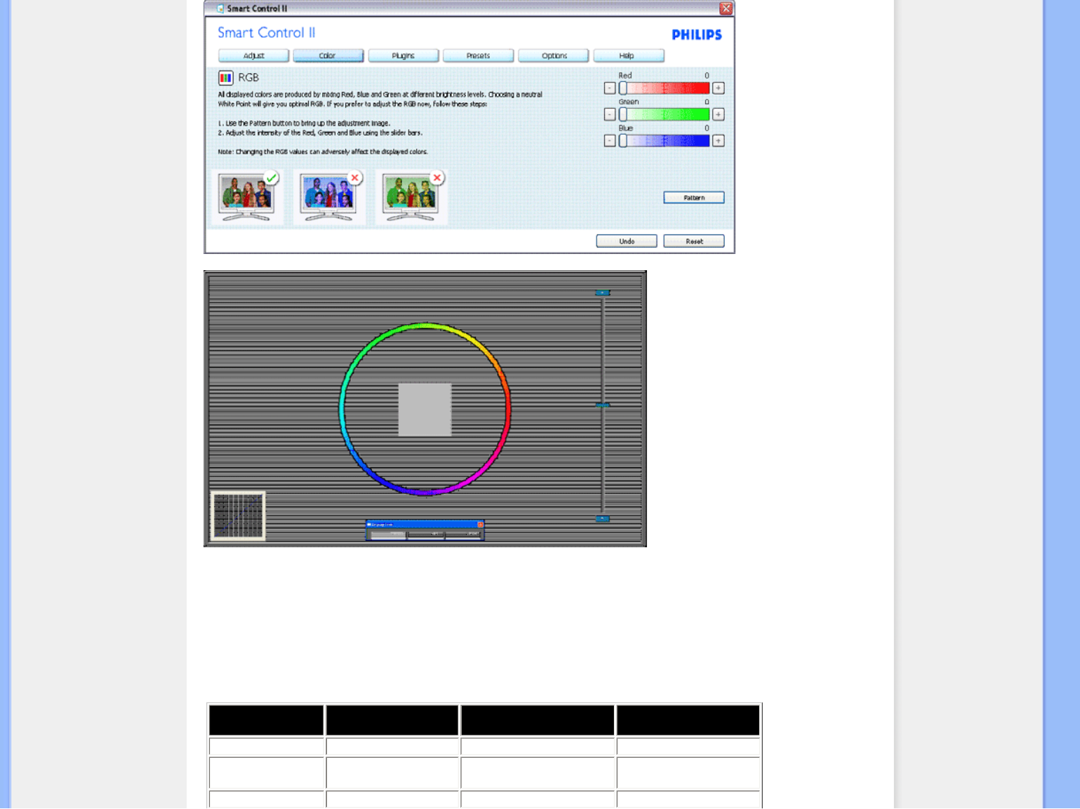
Task: Click the Red slider handle
Action: pos(622,88)
